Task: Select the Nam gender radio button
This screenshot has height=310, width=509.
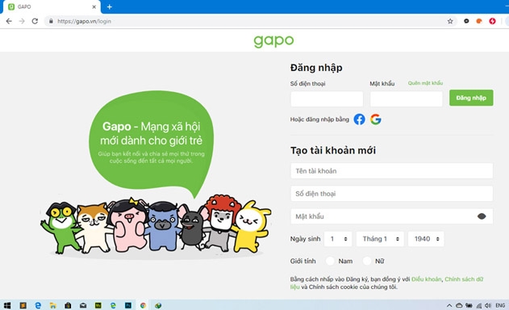Action: click(330, 261)
